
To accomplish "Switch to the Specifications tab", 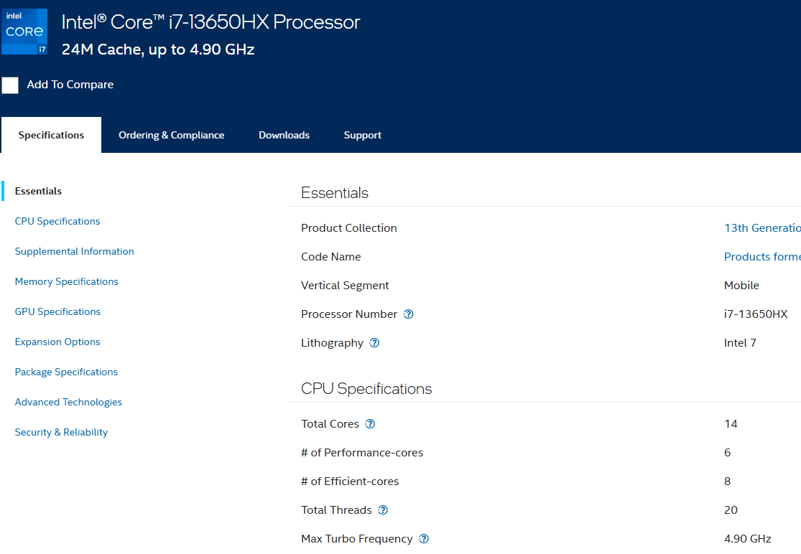I will click(x=51, y=135).
